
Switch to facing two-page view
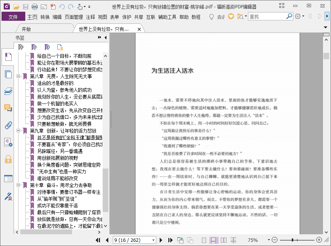coord(223,240)
